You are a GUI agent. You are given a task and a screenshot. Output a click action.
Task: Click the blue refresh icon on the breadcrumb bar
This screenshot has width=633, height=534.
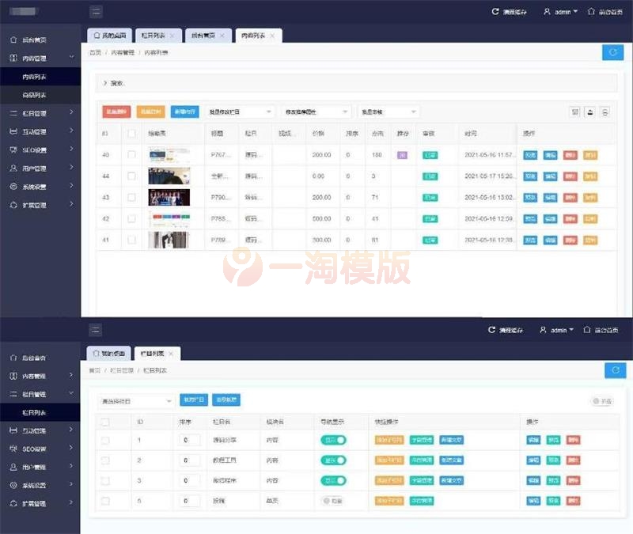[x=613, y=52]
